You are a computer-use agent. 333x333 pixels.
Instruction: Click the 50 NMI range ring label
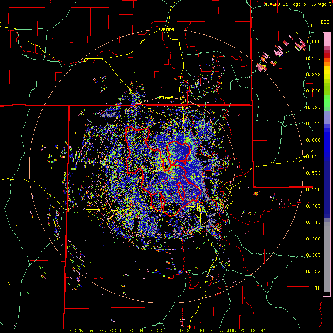(166, 98)
